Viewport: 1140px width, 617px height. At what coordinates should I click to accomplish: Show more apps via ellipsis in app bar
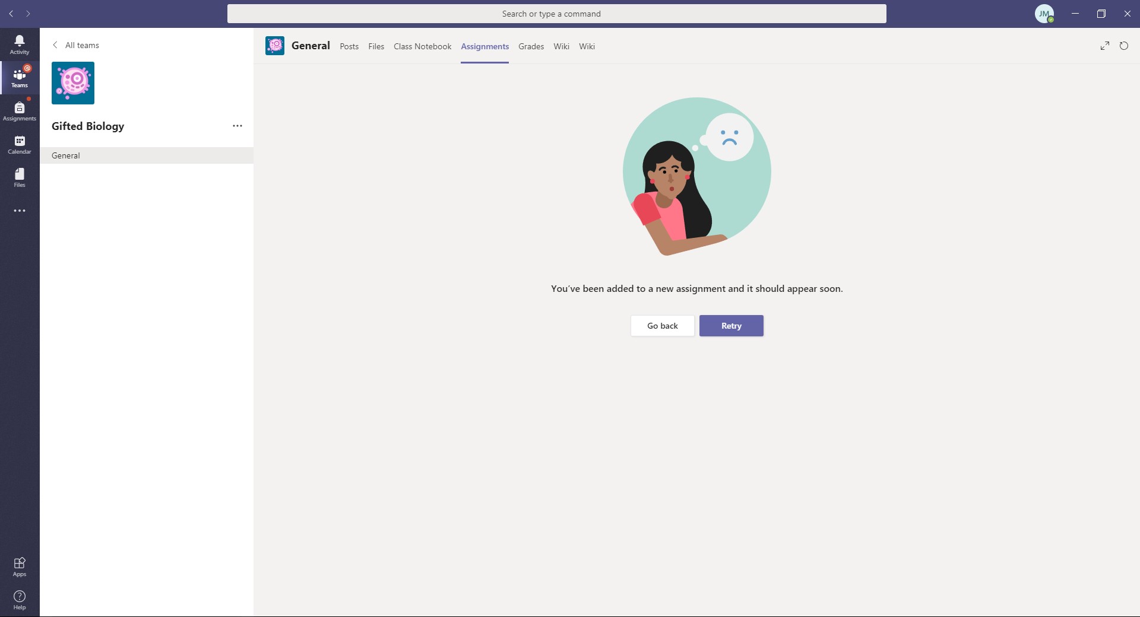20,211
